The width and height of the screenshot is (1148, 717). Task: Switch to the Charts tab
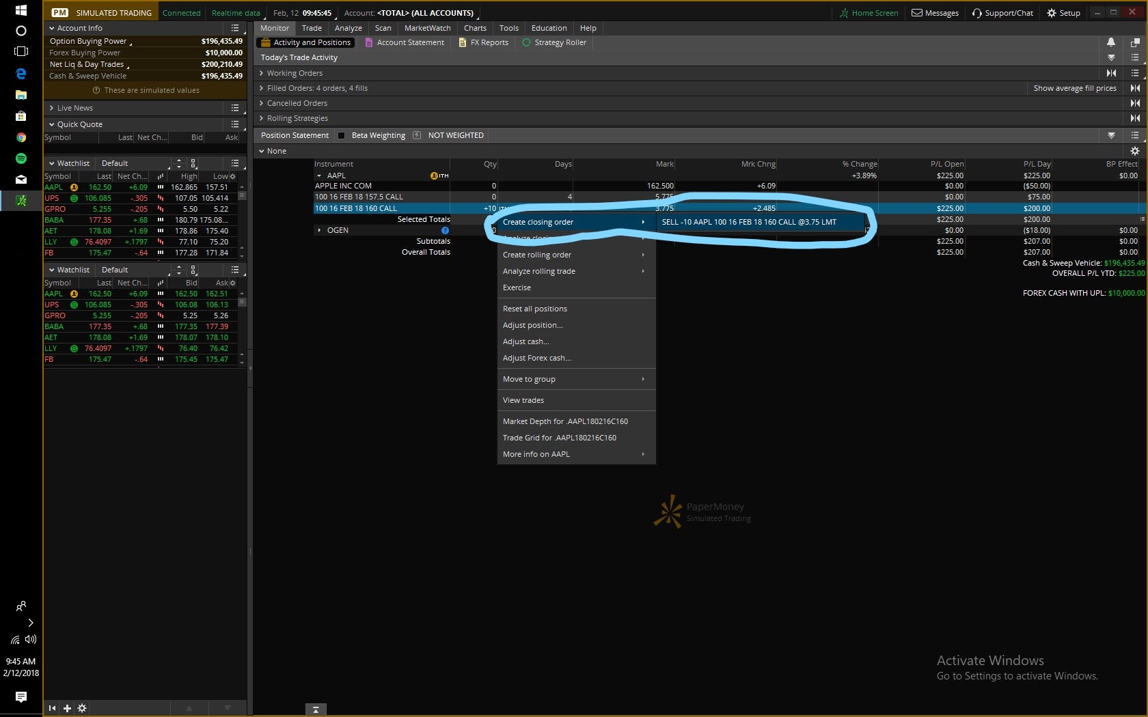pos(475,28)
